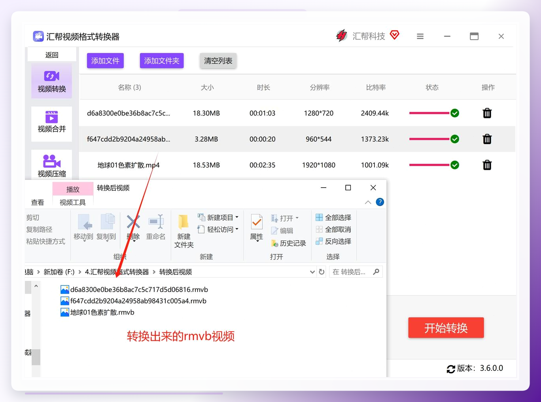The height and width of the screenshot is (402, 541).
Task: Click 4.汇帮视频格式转换器 in the address path
Action: tap(117, 272)
